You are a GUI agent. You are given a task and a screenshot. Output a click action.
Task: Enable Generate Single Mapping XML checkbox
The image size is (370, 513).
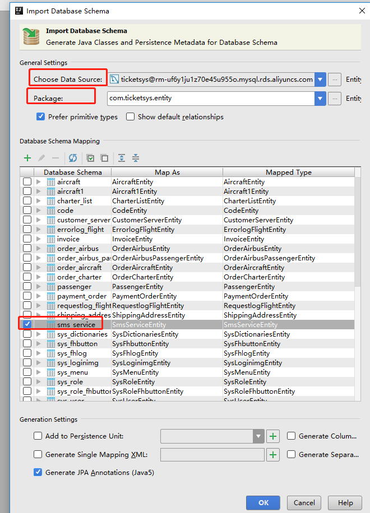[38, 454]
